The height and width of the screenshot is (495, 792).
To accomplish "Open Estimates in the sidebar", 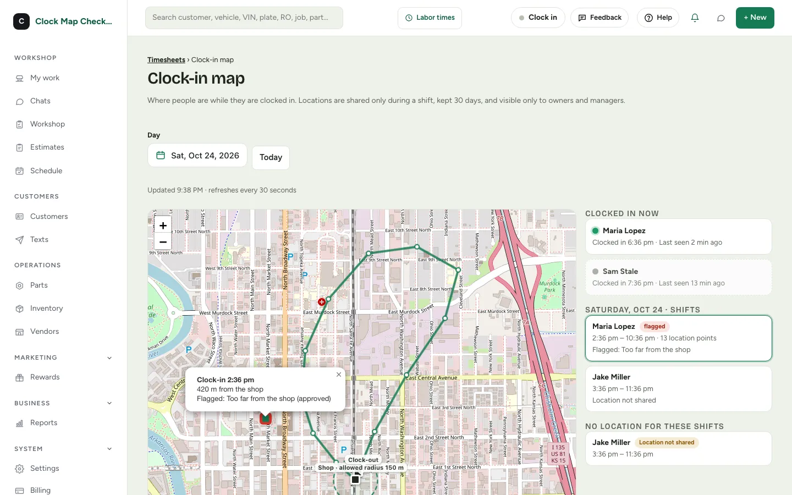I will 64,147.
